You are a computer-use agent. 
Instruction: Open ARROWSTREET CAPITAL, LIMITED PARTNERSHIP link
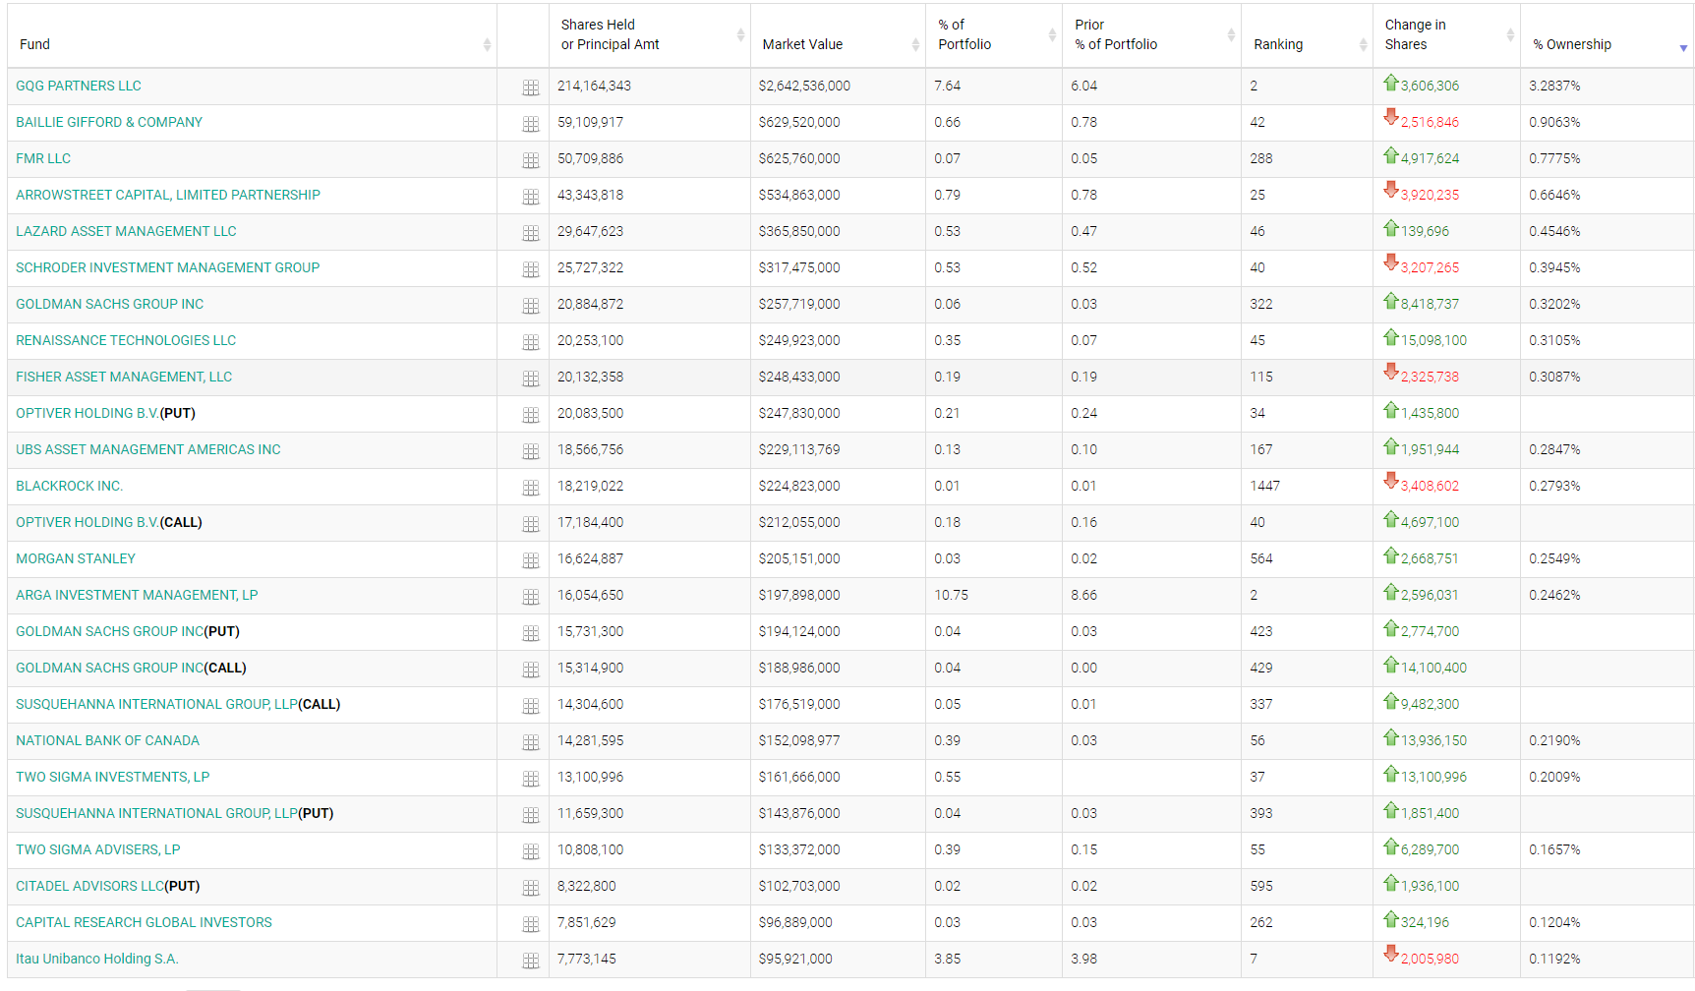pos(168,195)
